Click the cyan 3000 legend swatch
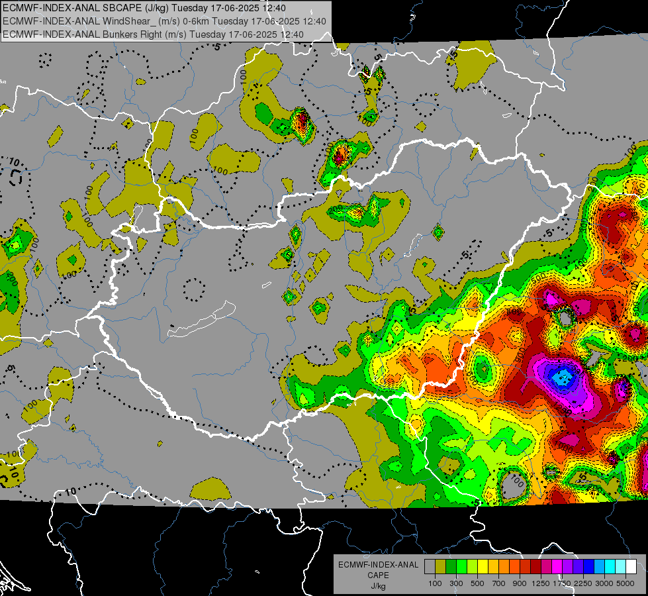648x596 pixels. 610,567
